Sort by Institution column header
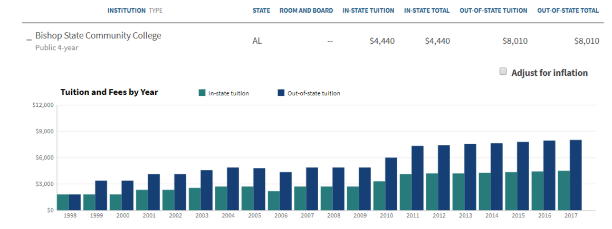The width and height of the screenshot is (612, 229). (x=127, y=11)
